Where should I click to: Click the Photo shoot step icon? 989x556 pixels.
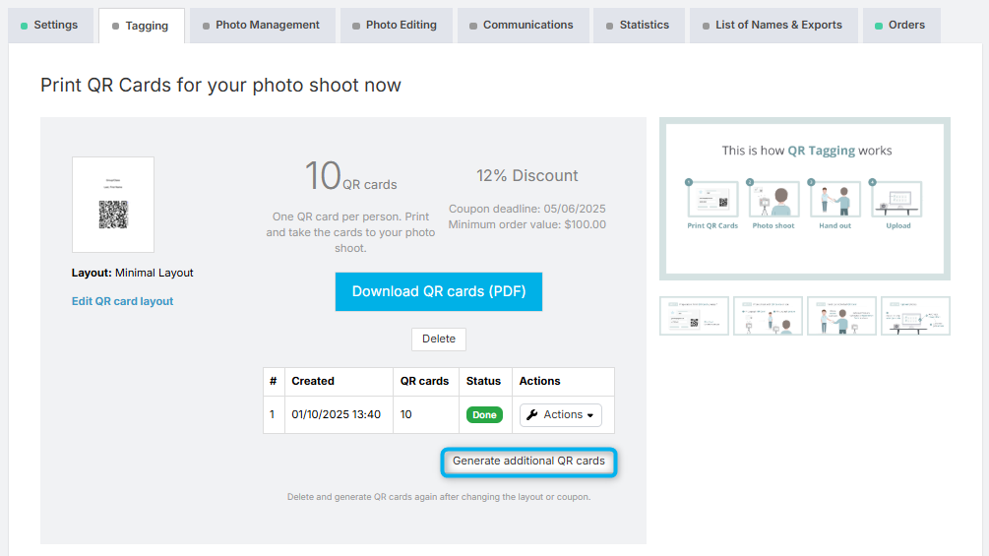point(773,199)
